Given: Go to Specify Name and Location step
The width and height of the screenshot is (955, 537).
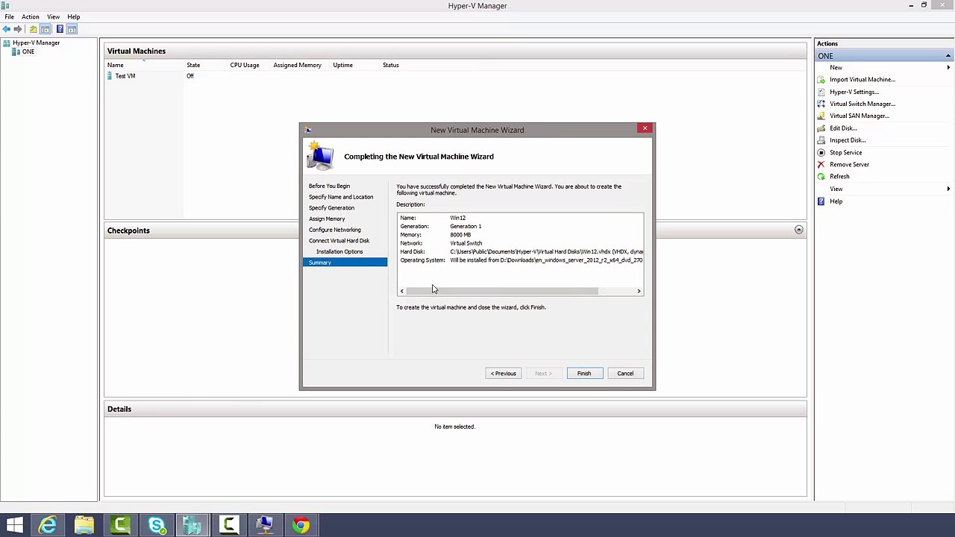Looking at the screenshot, I should (x=341, y=197).
